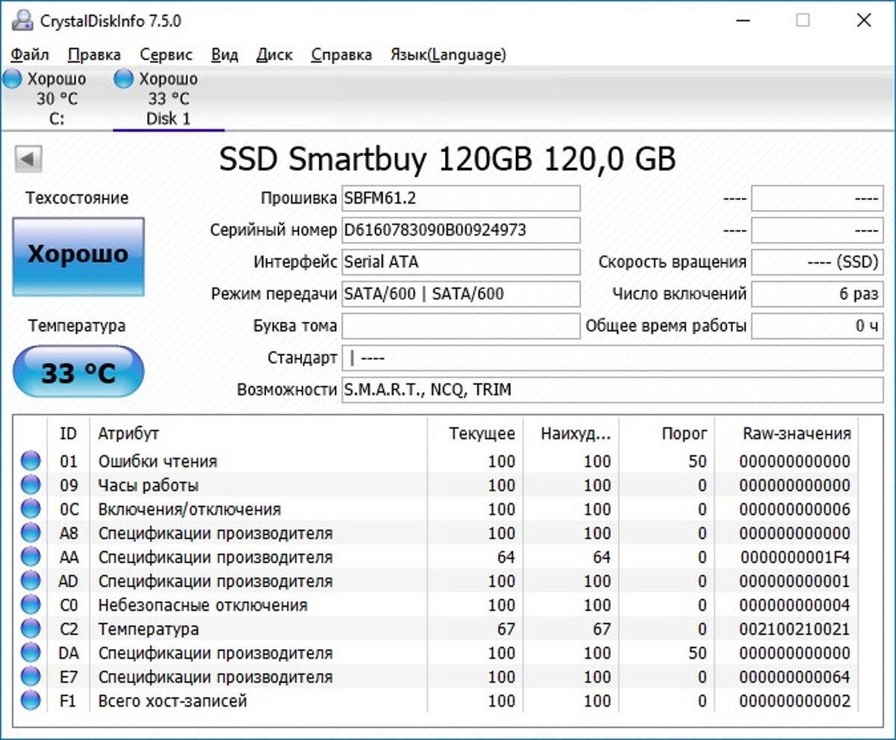Click the Raw-значения column header
Screen dimensions: 896x740
[796, 433]
